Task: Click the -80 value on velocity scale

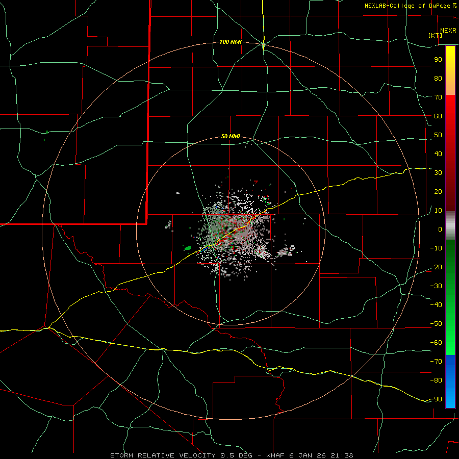Action: tap(436, 380)
